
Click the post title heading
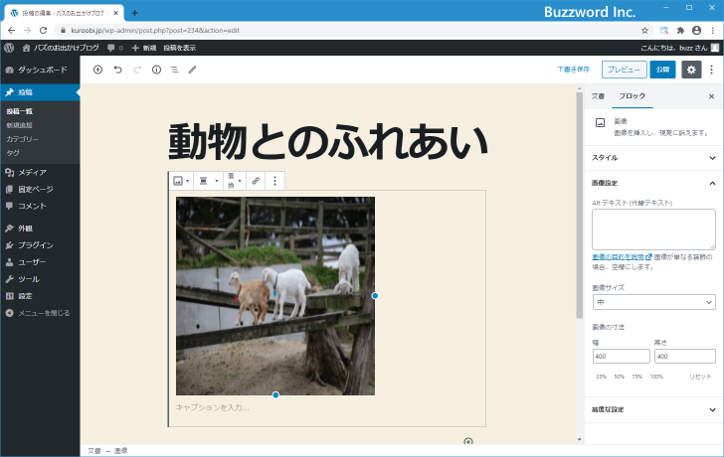click(328, 142)
